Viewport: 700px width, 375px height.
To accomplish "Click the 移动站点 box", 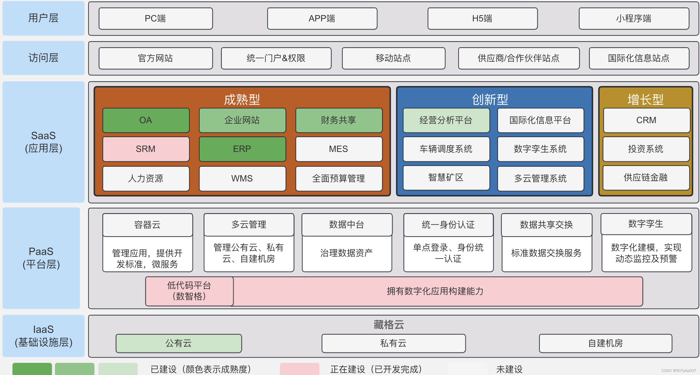I will point(393,58).
